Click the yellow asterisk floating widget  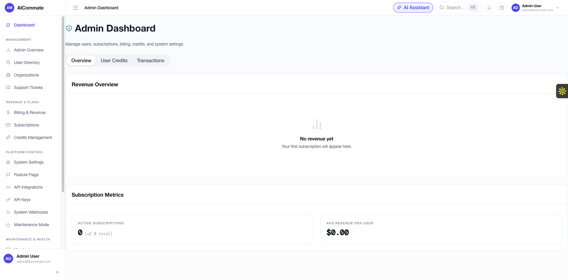coord(562,91)
